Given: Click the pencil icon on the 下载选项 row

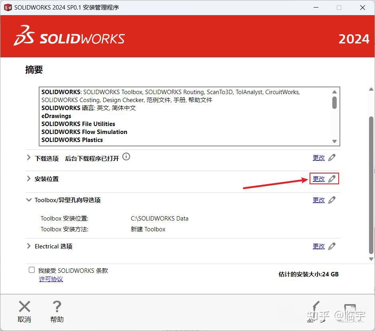Looking at the screenshot, I should [x=332, y=157].
